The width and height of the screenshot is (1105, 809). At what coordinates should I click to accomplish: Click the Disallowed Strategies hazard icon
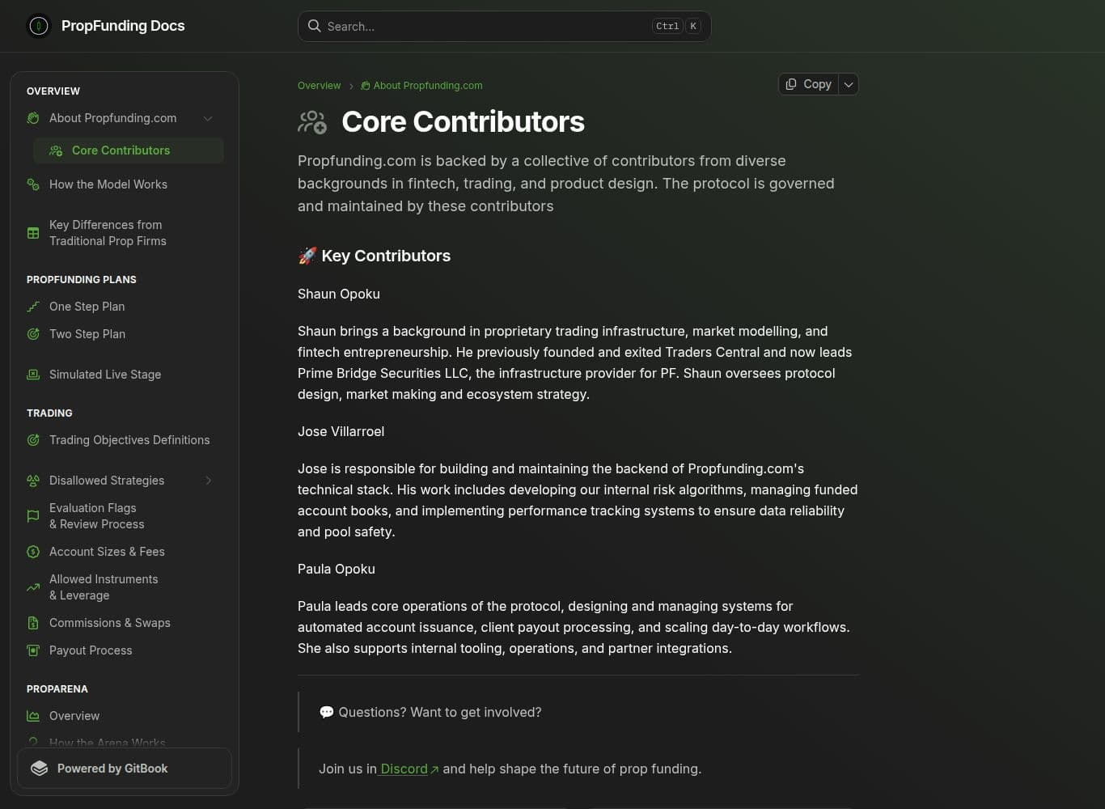[33, 481]
